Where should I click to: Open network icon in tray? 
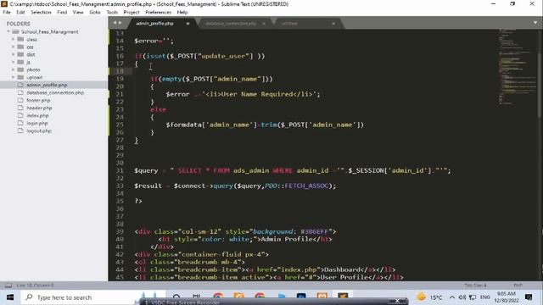tap(473, 297)
